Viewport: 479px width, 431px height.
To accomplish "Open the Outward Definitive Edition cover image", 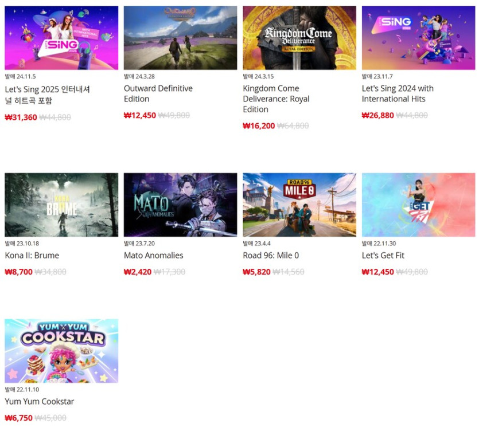I will (x=180, y=38).
